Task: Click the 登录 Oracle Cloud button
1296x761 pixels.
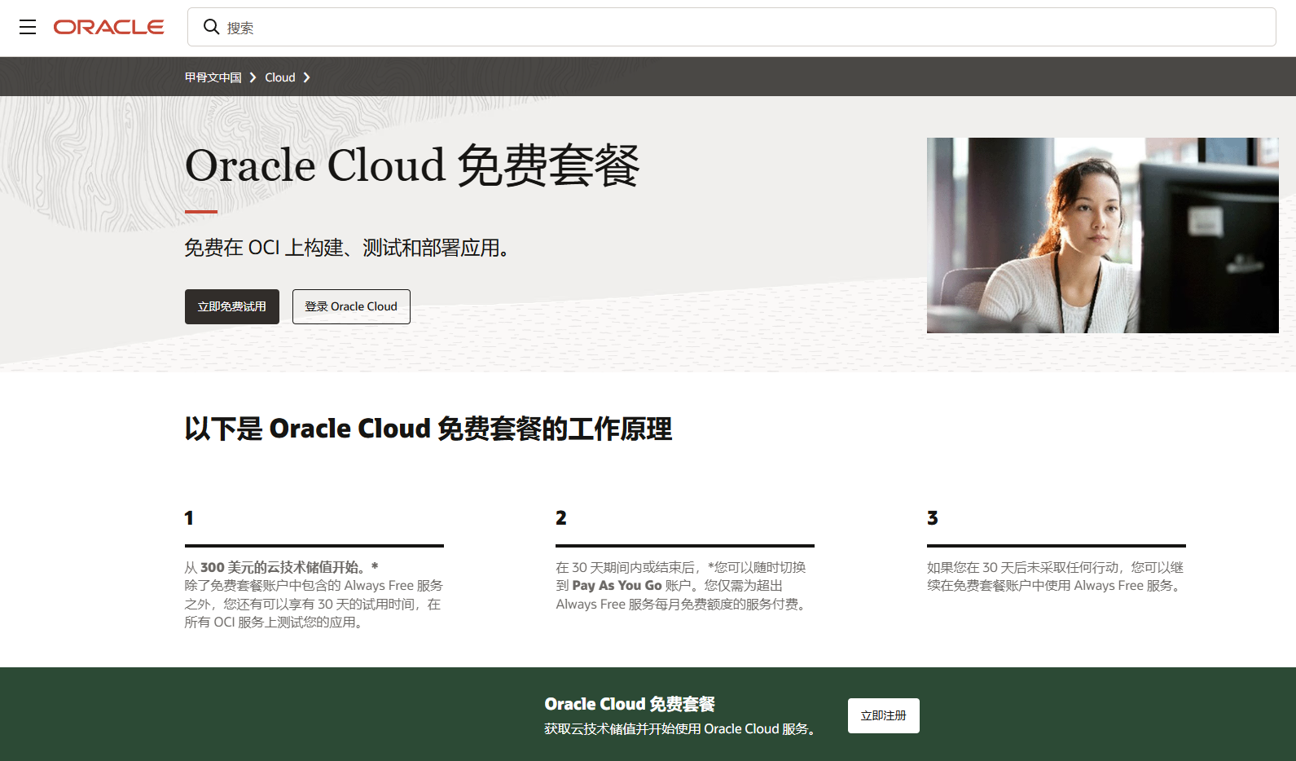Action: [x=351, y=306]
